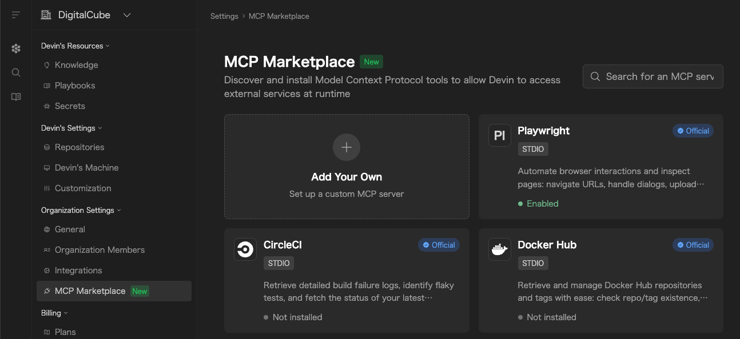Screen dimensions: 740x339
Task: Collapse the Organization Settings section
Action: (81, 210)
